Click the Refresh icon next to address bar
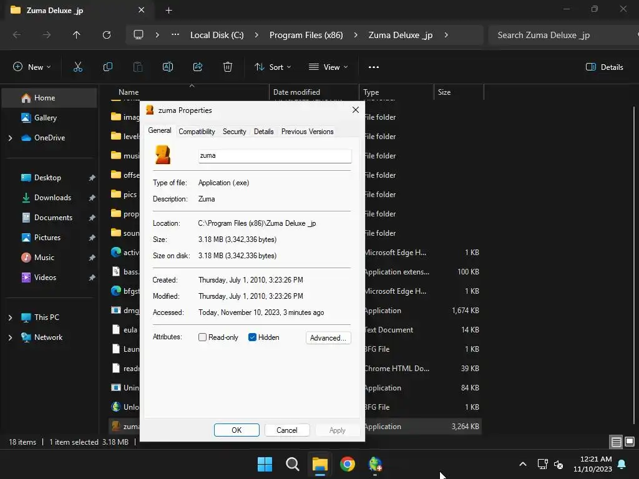639x479 pixels. [107, 35]
